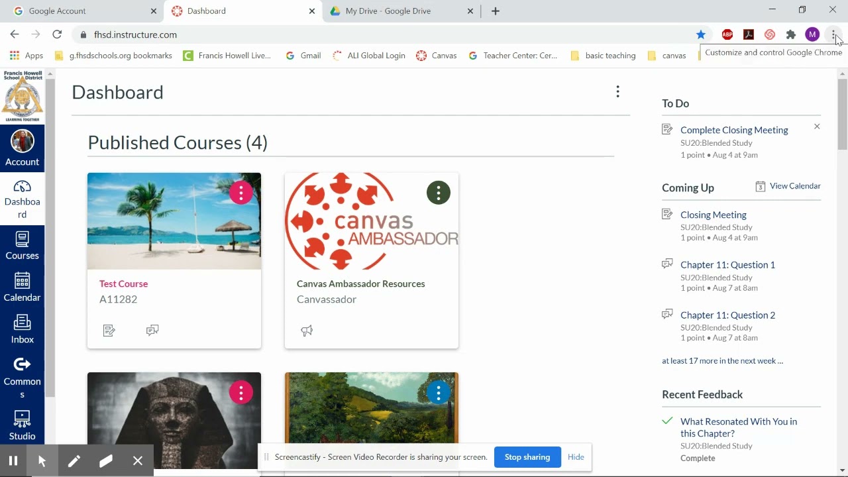The height and width of the screenshot is (477, 848).
Task: Go forward in browser history
Action: tap(36, 34)
